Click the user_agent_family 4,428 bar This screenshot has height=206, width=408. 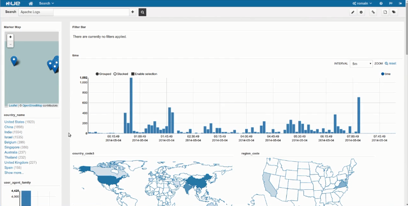[x=26, y=198]
